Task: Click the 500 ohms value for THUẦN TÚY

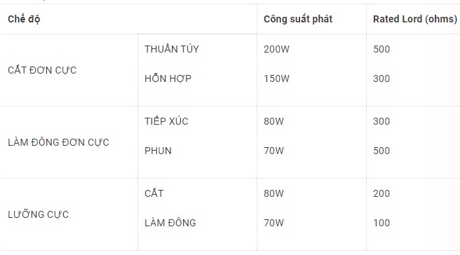Action: [381, 49]
